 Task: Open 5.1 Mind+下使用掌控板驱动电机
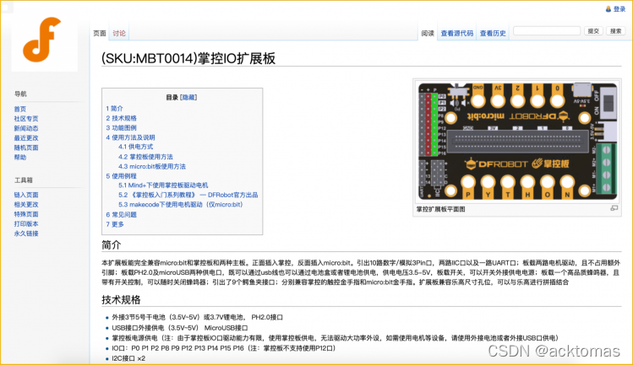(163, 185)
